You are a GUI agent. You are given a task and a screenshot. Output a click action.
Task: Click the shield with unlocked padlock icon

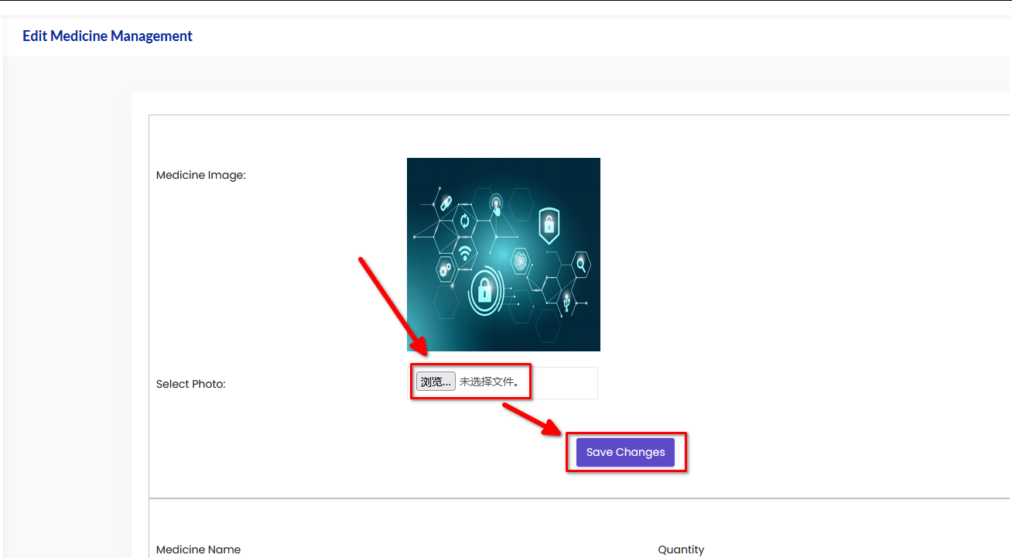point(549,224)
